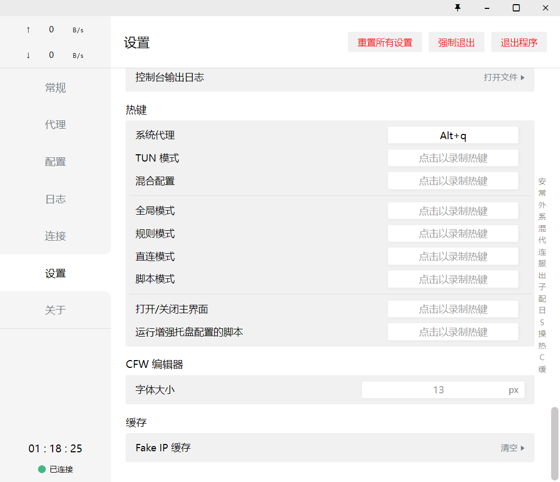This screenshot has width=560, height=482.
Task: Click the 强制退出 button
Action: 456,43
